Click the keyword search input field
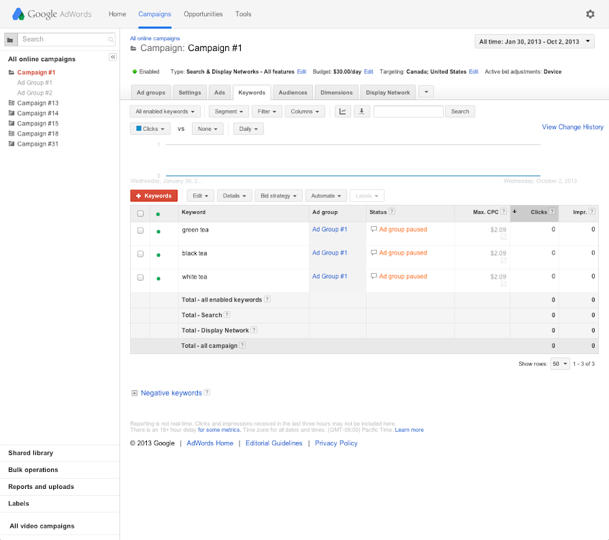This screenshot has width=609, height=540. pyautogui.click(x=408, y=112)
